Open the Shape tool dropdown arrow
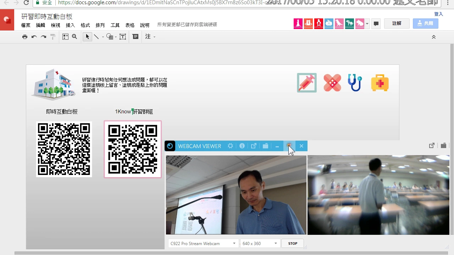The height and width of the screenshot is (255, 454). (116, 37)
